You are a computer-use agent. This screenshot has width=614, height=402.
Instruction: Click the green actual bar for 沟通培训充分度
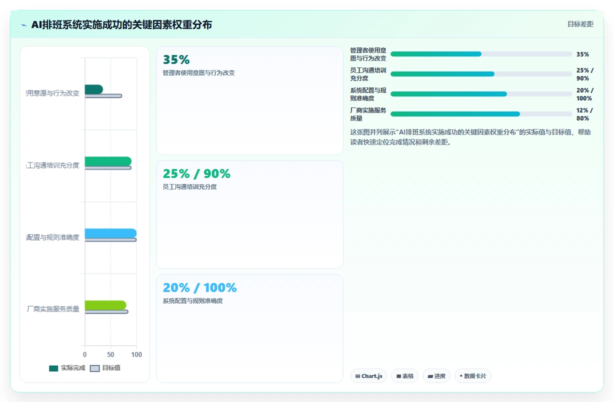tap(108, 161)
